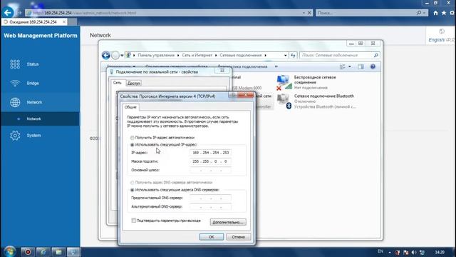Open browser settings gear icon
This screenshot has width=456, height=257.
tap(452, 13)
